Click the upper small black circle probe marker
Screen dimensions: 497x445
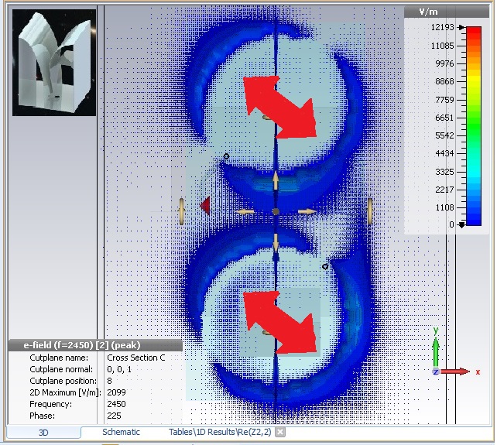[226, 156]
